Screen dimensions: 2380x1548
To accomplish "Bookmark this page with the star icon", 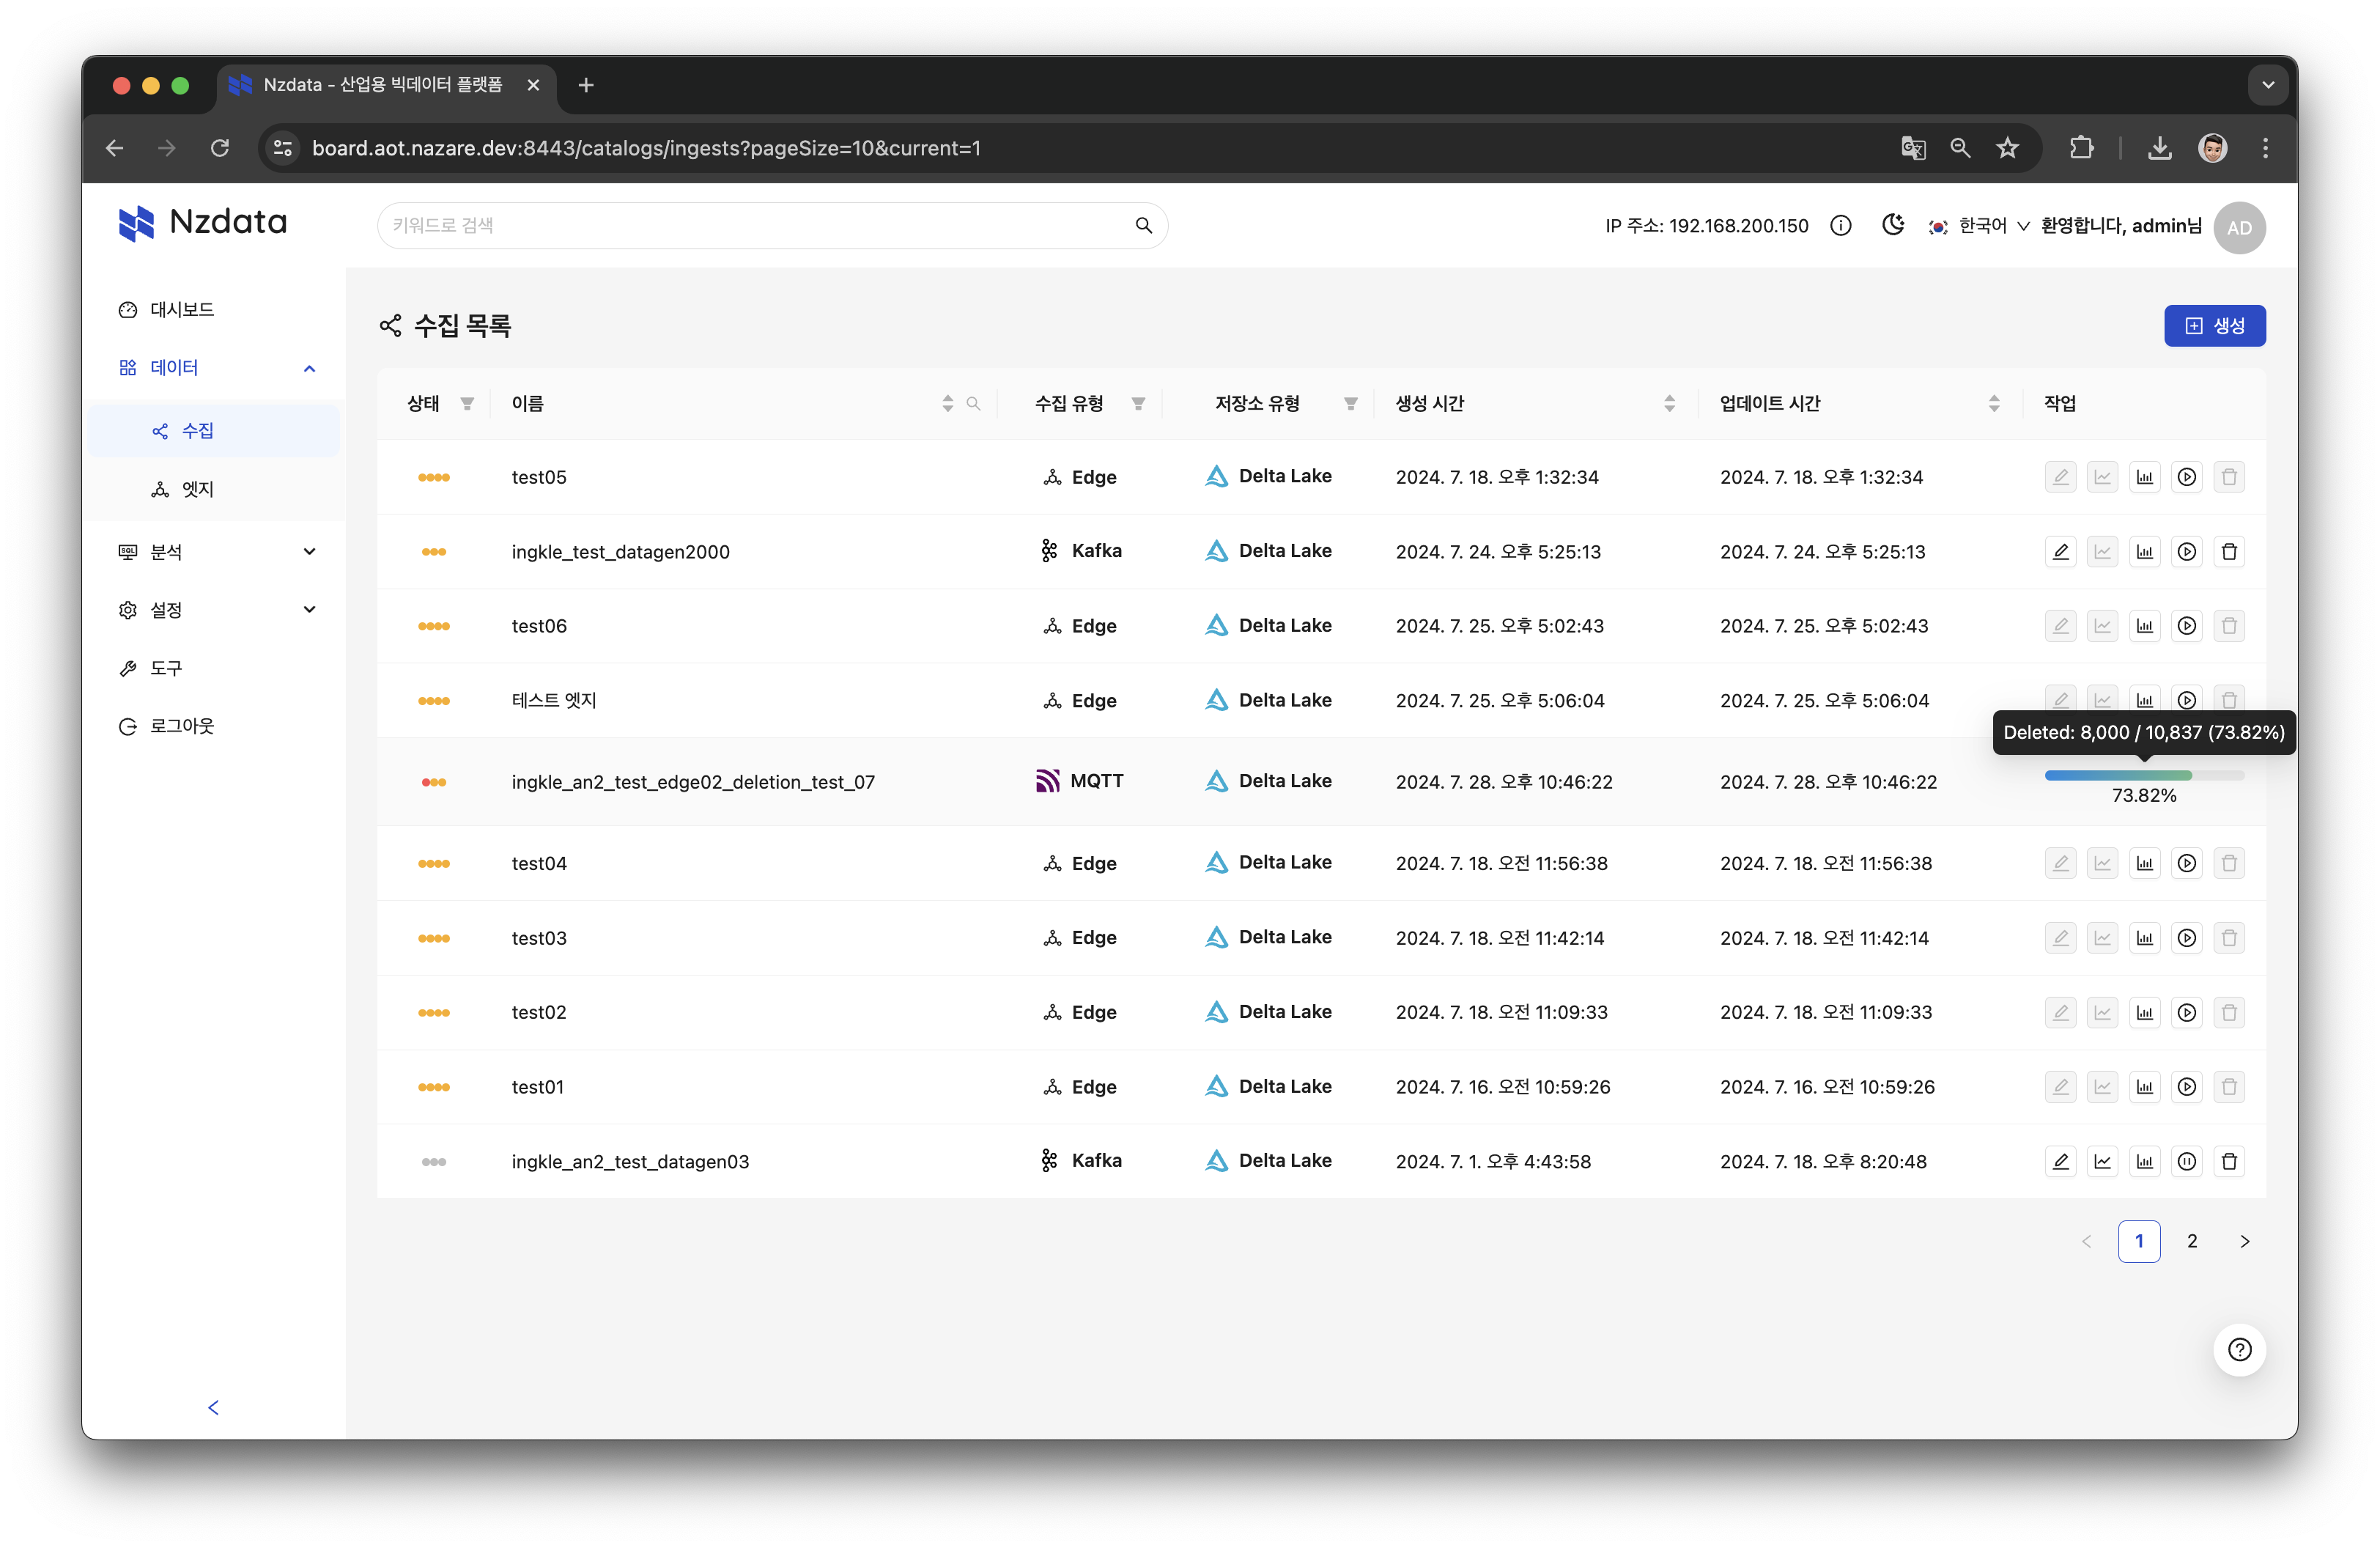I will click(x=2007, y=148).
